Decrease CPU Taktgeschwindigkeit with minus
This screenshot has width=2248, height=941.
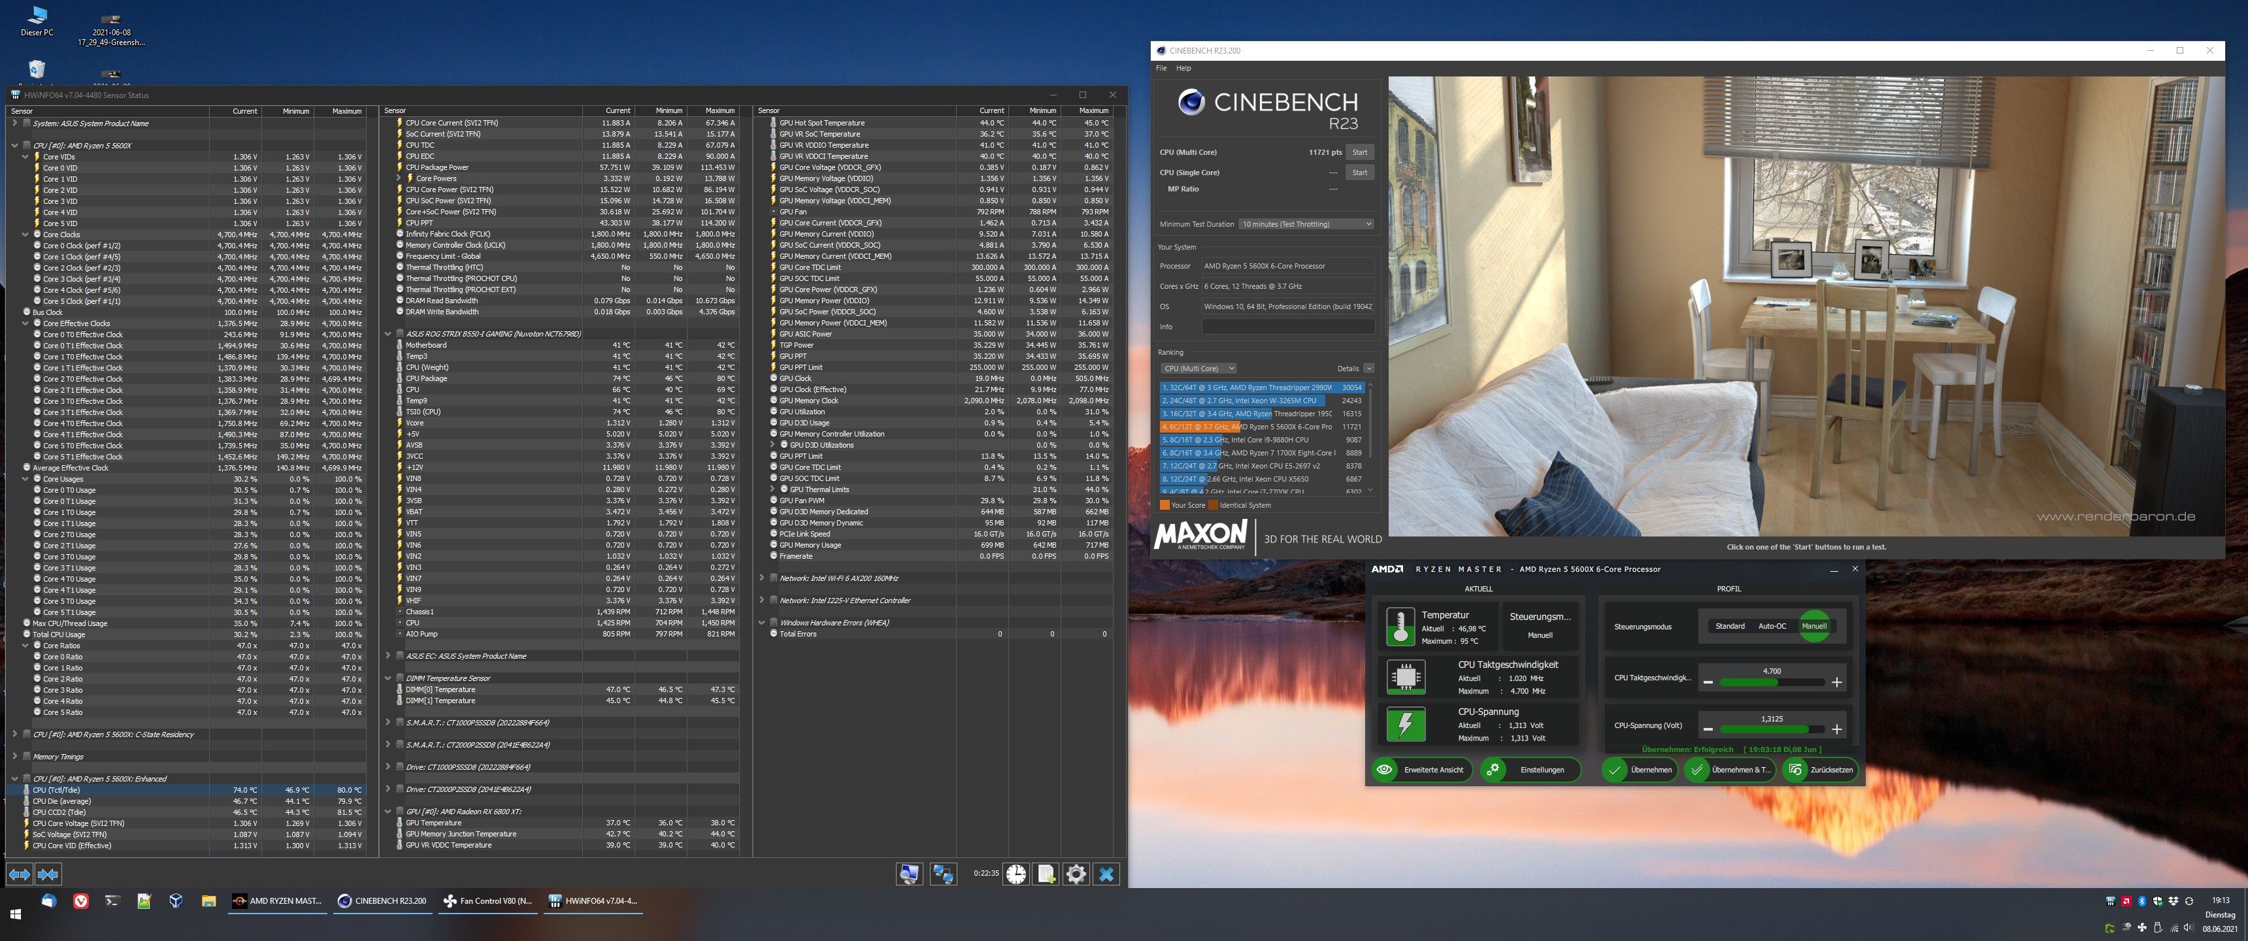pyautogui.click(x=1708, y=682)
